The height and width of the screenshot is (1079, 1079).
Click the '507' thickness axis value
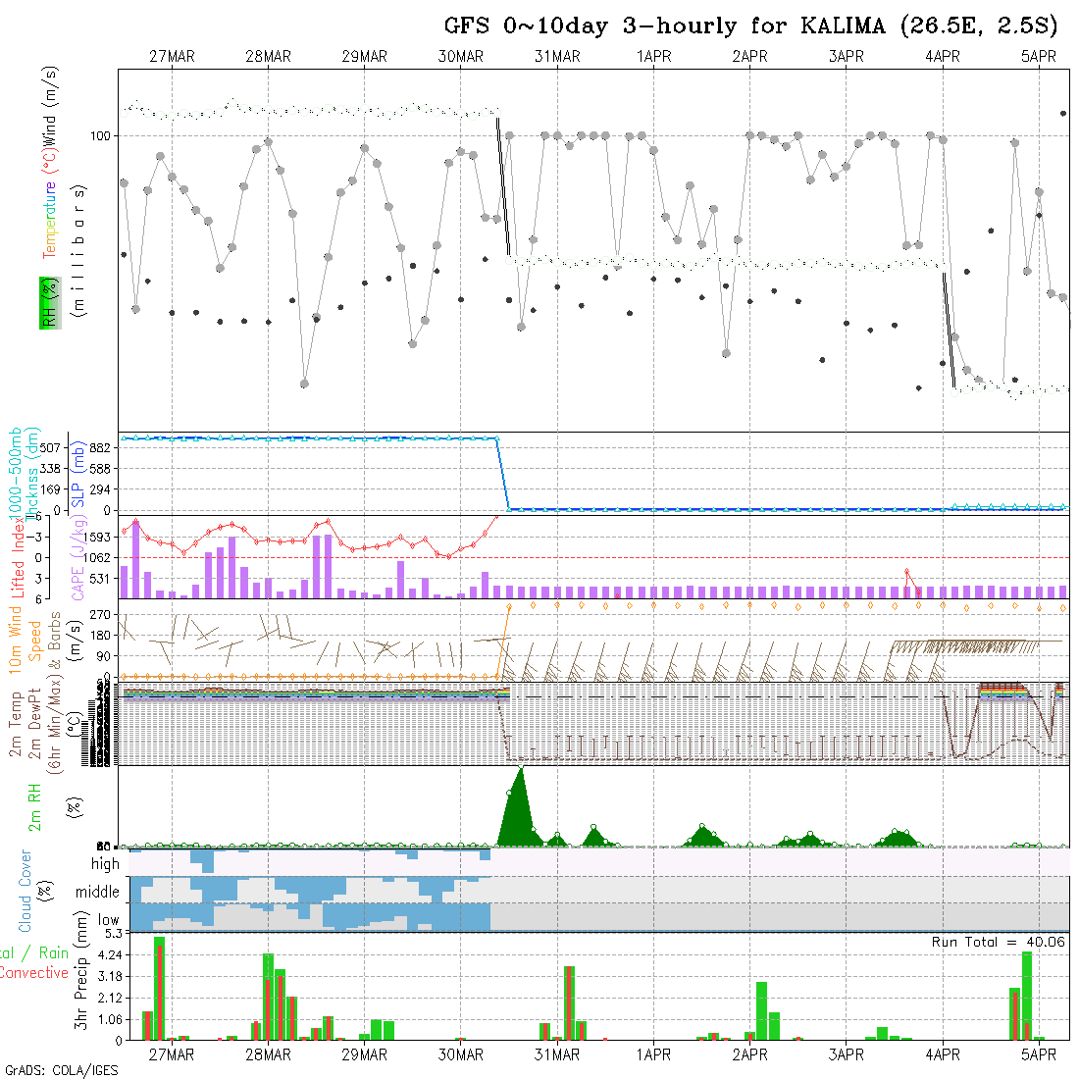50,448
